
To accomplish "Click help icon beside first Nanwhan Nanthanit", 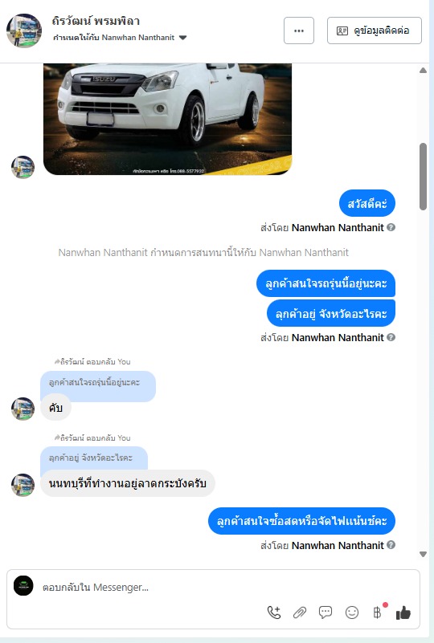I will pyautogui.click(x=391, y=227).
